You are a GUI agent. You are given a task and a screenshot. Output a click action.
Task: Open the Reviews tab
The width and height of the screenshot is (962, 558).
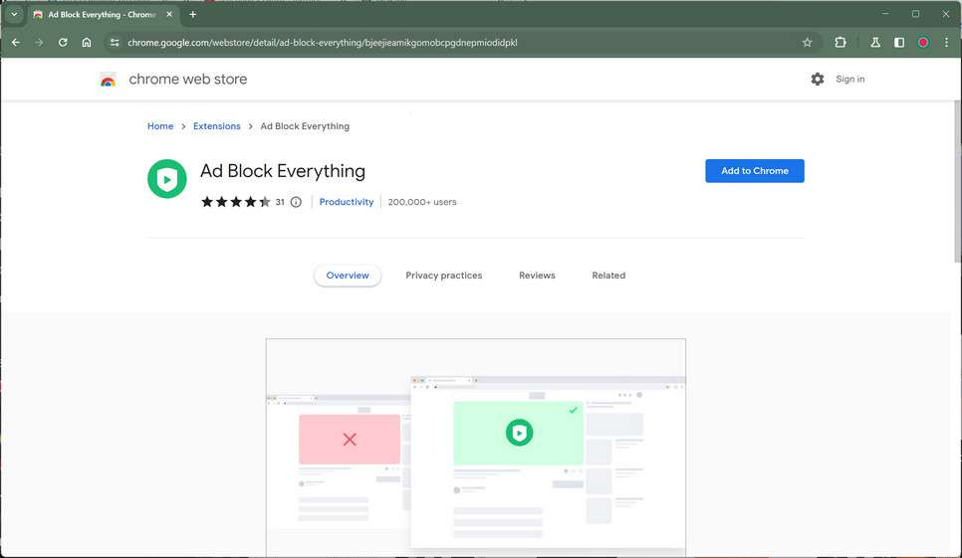coord(537,276)
